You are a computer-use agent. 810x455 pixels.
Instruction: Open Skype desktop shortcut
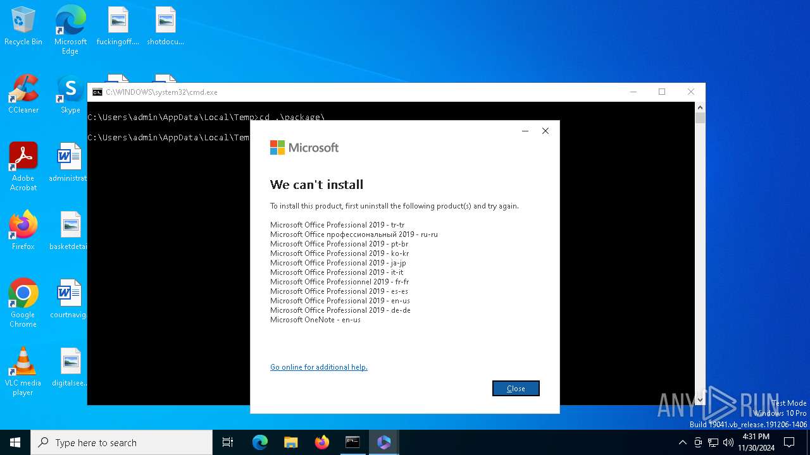pyautogui.click(x=70, y=94)
